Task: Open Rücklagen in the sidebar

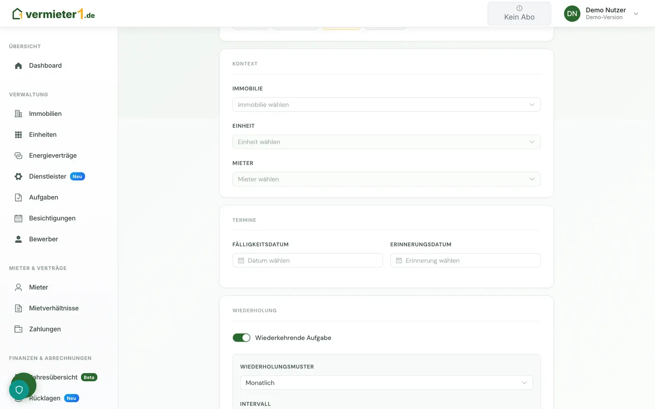Action: click(x=45, y=398)
